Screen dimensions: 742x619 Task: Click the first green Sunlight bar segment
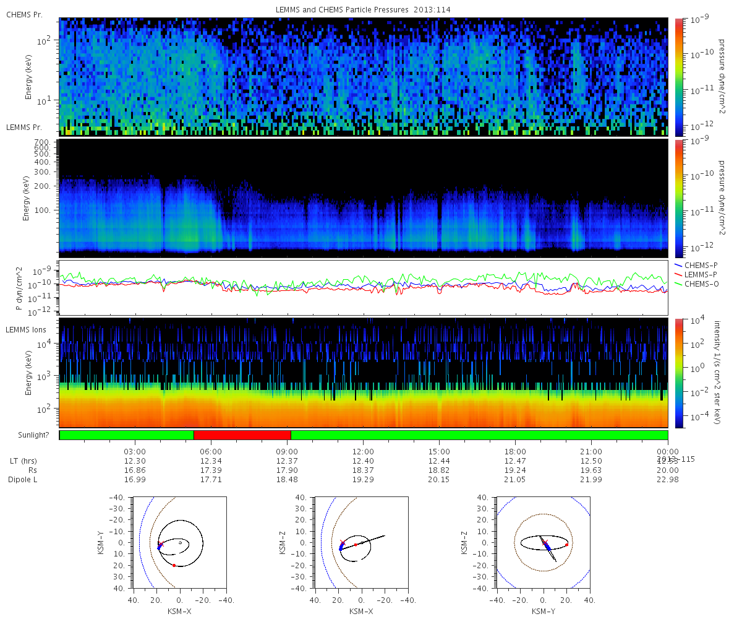127,435
